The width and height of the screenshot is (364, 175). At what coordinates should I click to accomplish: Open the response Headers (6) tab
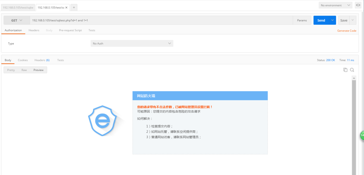point(42,60)
